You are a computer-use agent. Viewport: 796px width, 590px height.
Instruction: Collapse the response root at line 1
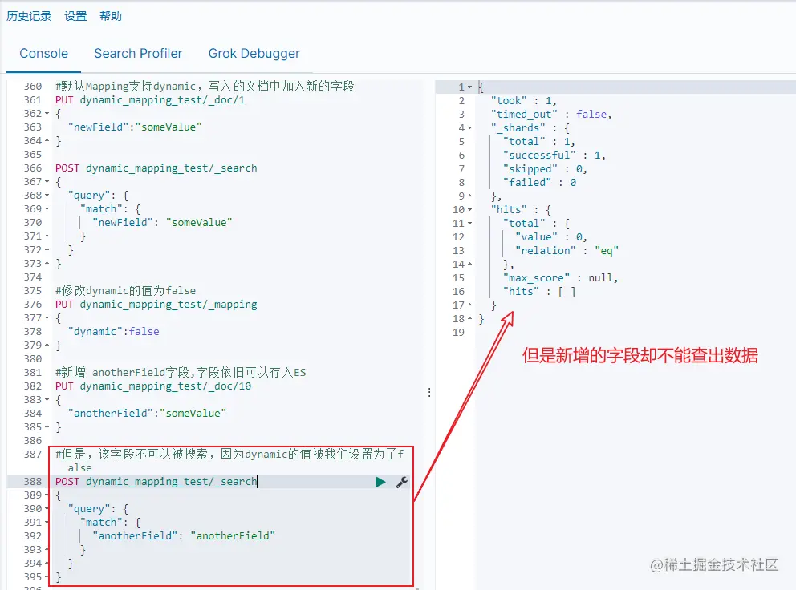[x=469, y=87]
